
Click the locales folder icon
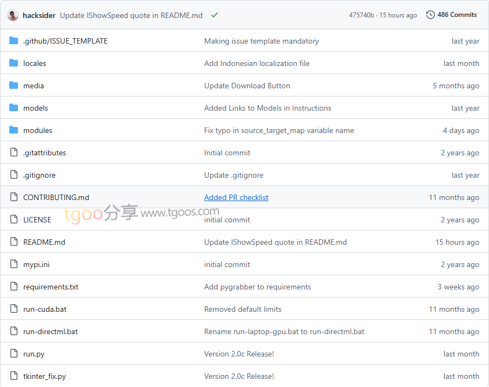pos(14,63)
